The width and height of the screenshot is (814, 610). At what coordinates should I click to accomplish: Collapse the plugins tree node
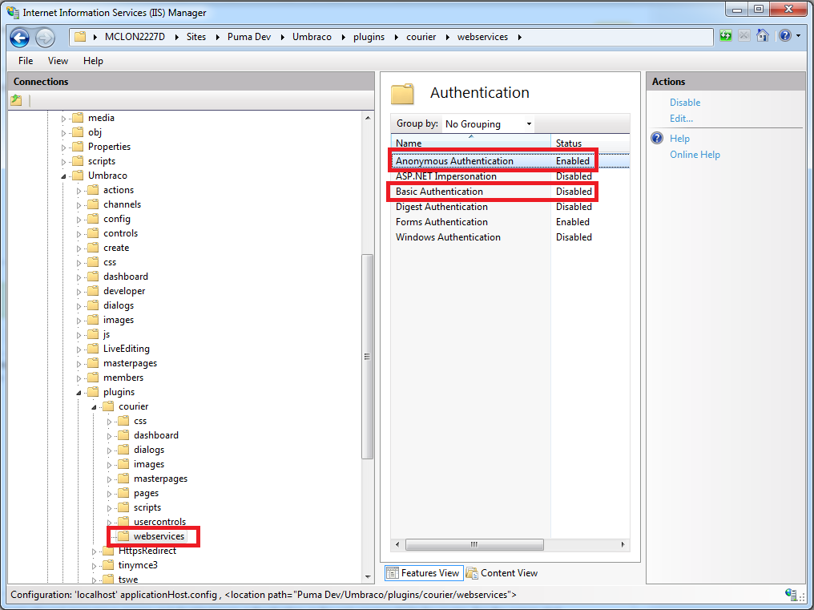coord(79,392)
